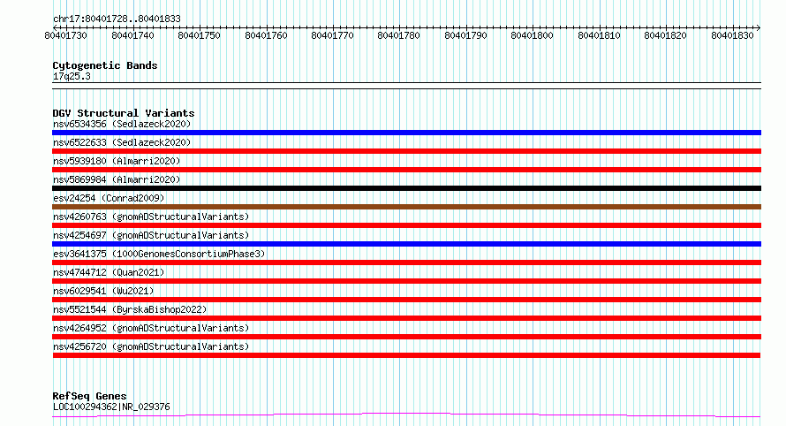
Task: Open variant nsv6522633 (Sedlazeck2020) label
Action: (122, 142)
